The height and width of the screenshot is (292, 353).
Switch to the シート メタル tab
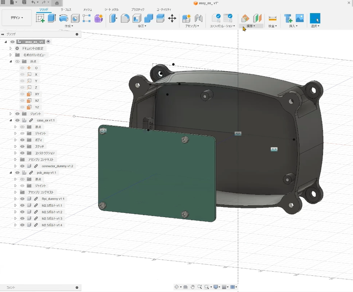click(111, 9)
